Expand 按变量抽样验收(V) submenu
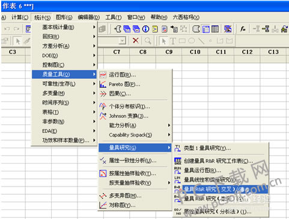The height and width of the screenshot is (219, 289). 135,183
